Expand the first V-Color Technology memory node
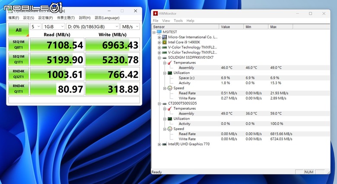Image resolution: width=337 pixels, height=184 pixels. click(159, 48)
